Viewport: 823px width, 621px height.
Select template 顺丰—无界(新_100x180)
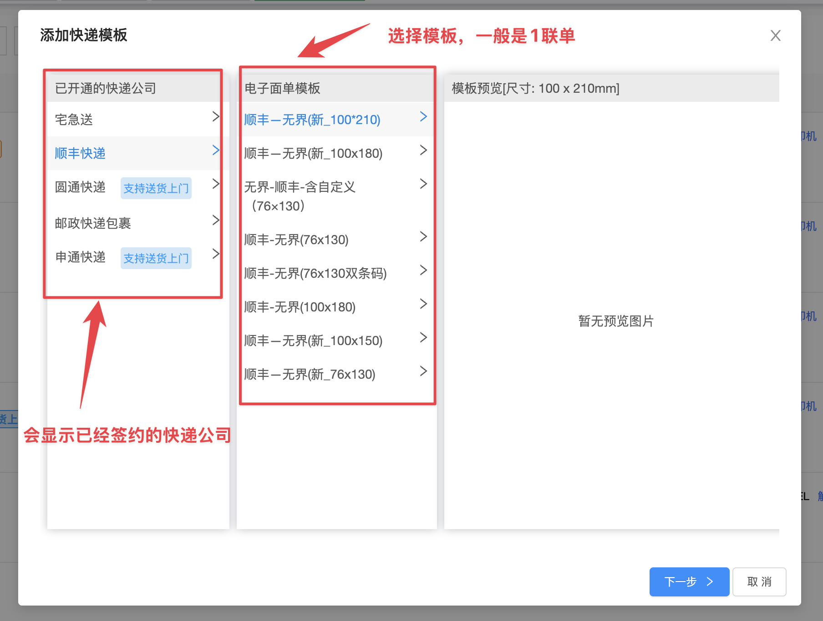pyautogui.click(x=313, y=153)
